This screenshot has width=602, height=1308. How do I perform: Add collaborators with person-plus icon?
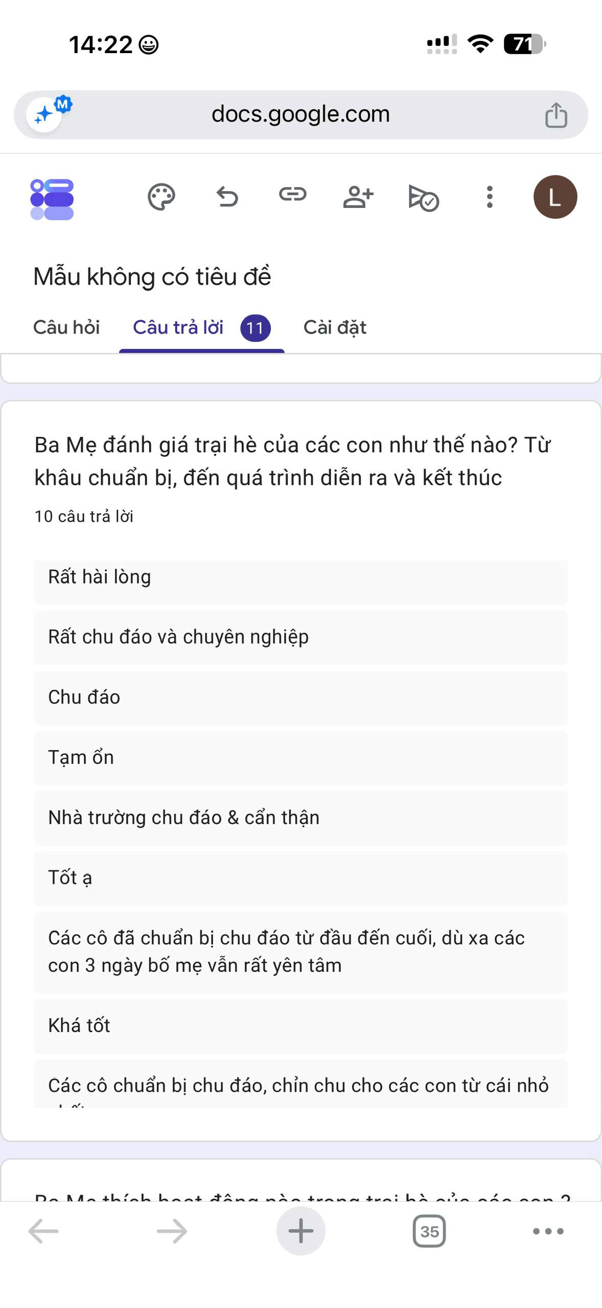pos(358,197)
